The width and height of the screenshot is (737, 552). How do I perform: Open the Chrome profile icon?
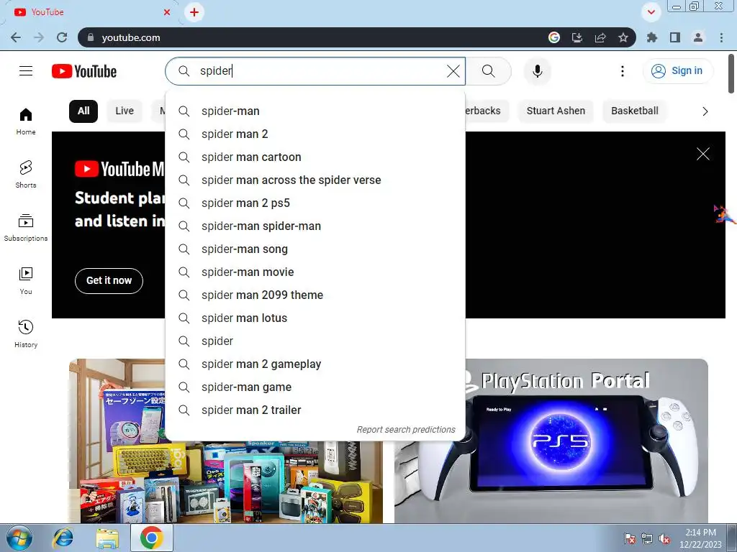pos(698,37)
